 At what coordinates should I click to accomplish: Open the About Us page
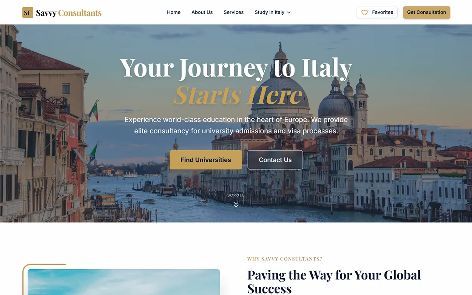(x=202, y=12)
